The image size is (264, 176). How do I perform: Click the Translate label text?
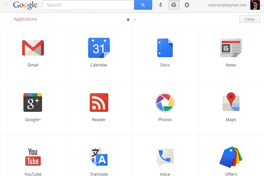pos(99,174)
